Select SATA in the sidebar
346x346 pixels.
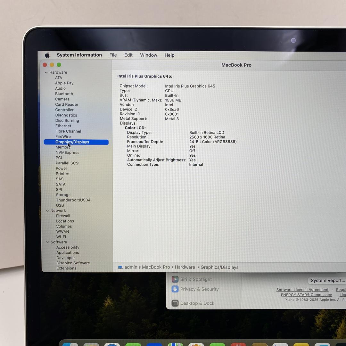(x=61, y=184)
